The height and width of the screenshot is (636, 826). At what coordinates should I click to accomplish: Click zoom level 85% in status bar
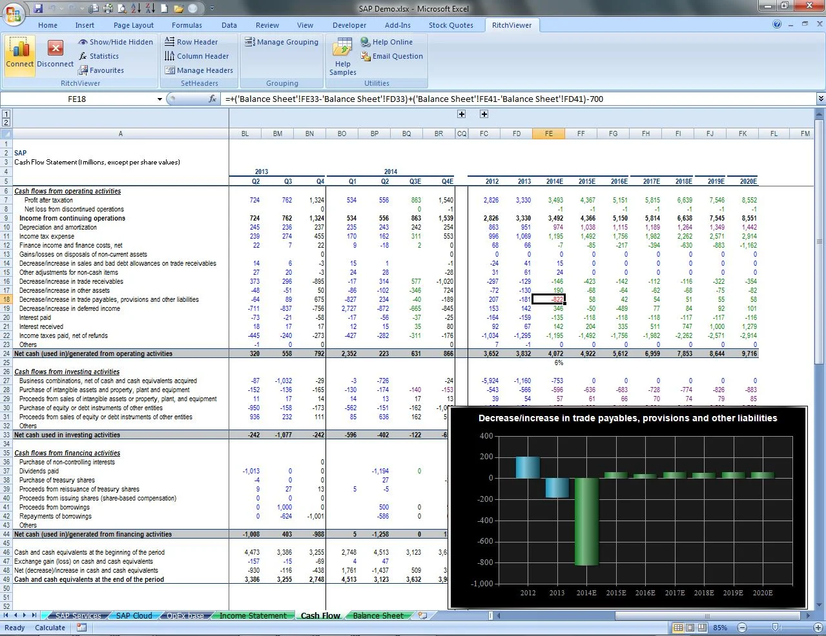(x=720, y=628)
